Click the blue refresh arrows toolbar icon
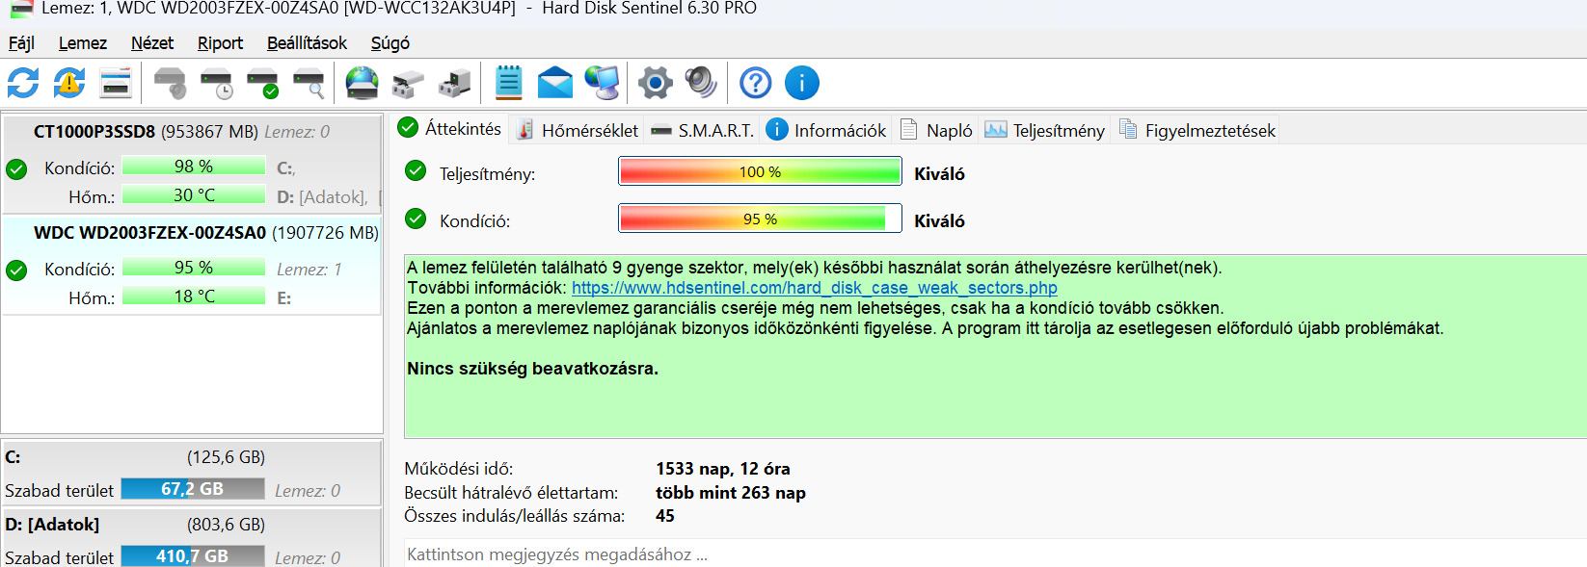 click(23, 83)
